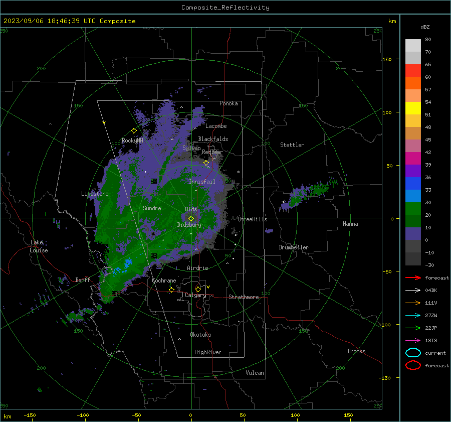Select the orange 111V arrow icon
This screenshot has width=451, height=422.
(413, 303)
